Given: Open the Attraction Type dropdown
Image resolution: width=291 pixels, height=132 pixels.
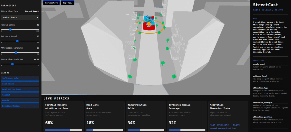Looking at the screenshot, I should (20, 17).
